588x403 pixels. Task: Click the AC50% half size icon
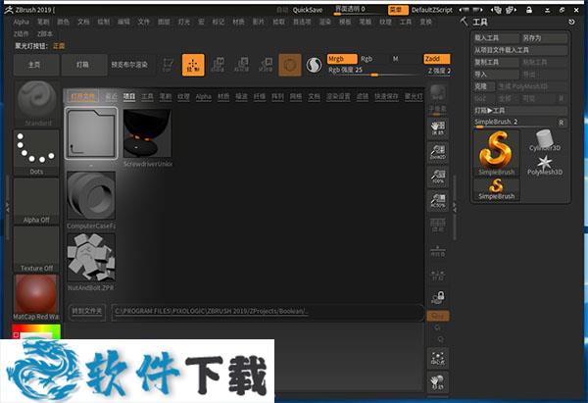(438, 200)
